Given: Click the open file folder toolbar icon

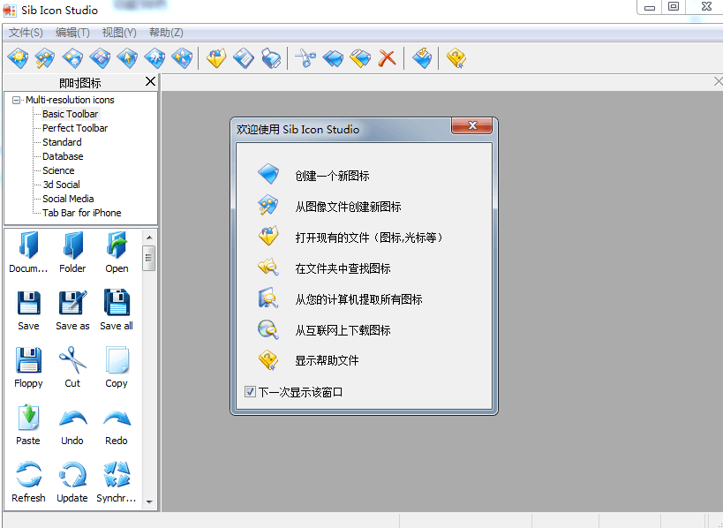Looking at the screenshot, I should (216, 58).
